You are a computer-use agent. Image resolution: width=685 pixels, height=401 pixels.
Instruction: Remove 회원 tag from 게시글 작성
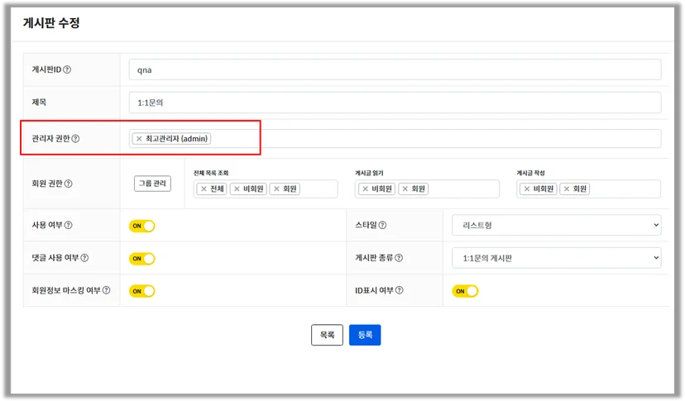567,189
